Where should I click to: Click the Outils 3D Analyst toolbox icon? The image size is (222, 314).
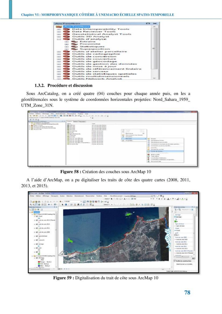(x=66, y=37)
